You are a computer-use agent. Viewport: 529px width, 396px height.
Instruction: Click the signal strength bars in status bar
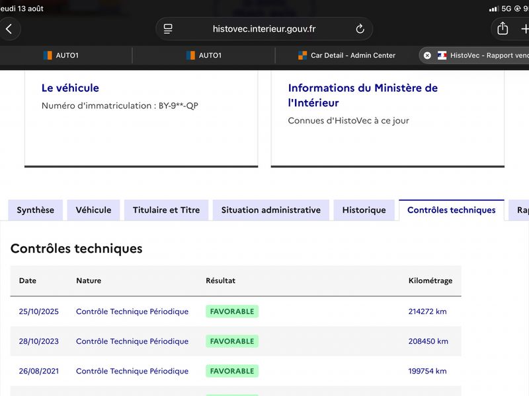click(x=493, y=9)
